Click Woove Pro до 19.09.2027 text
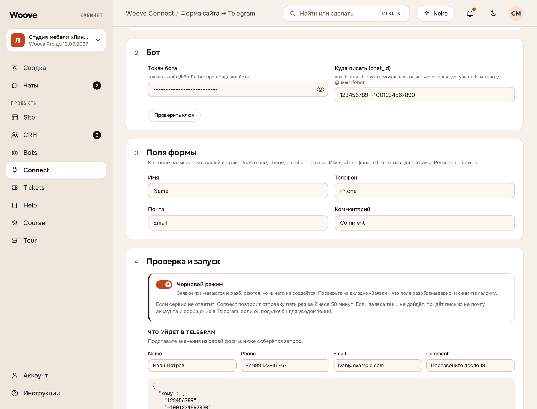Viewport: 537px width, 409px height. point(59,44)
